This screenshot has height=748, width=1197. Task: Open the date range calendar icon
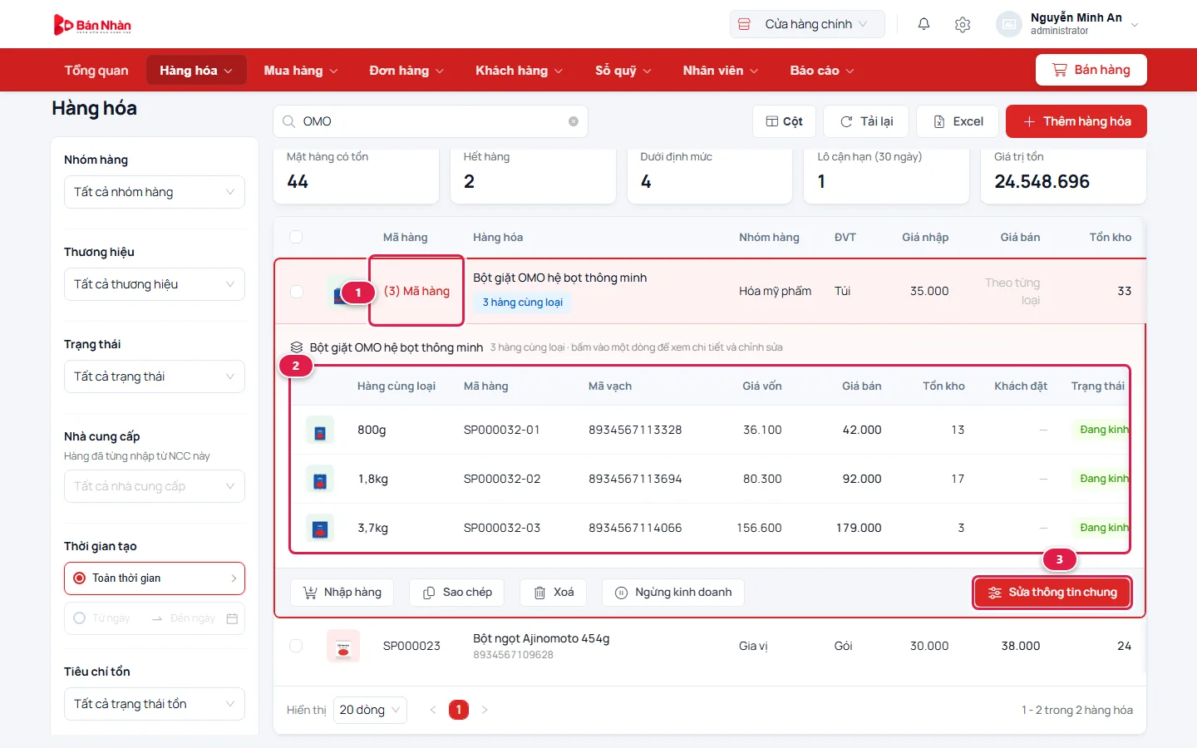point(232,618)
